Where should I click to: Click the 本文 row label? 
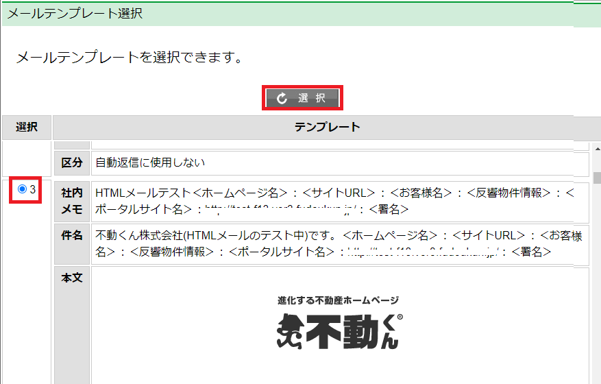72,325
